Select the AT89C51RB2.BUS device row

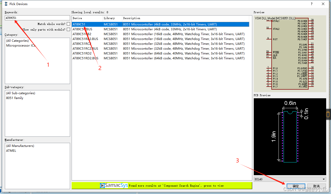coord(160,39)
